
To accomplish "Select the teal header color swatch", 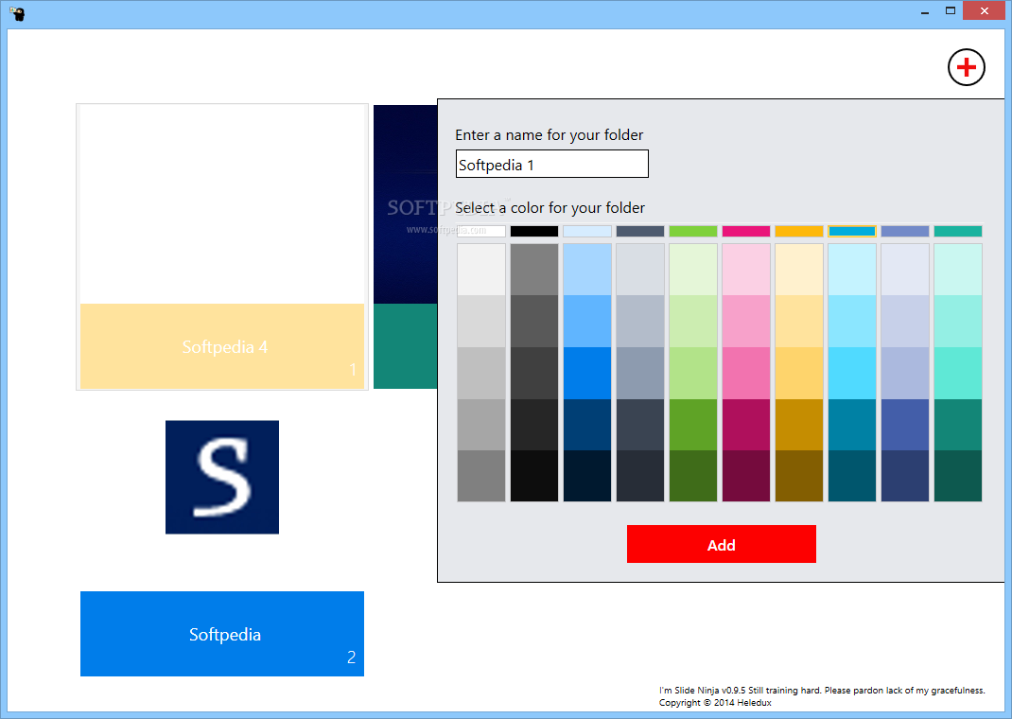I will [958, 231].
